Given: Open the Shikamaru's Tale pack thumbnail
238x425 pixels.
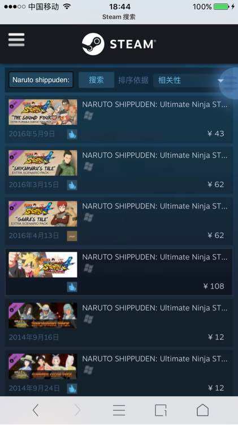Looking at the screenshot, I should pyautogui.click(x=43, y=163).
